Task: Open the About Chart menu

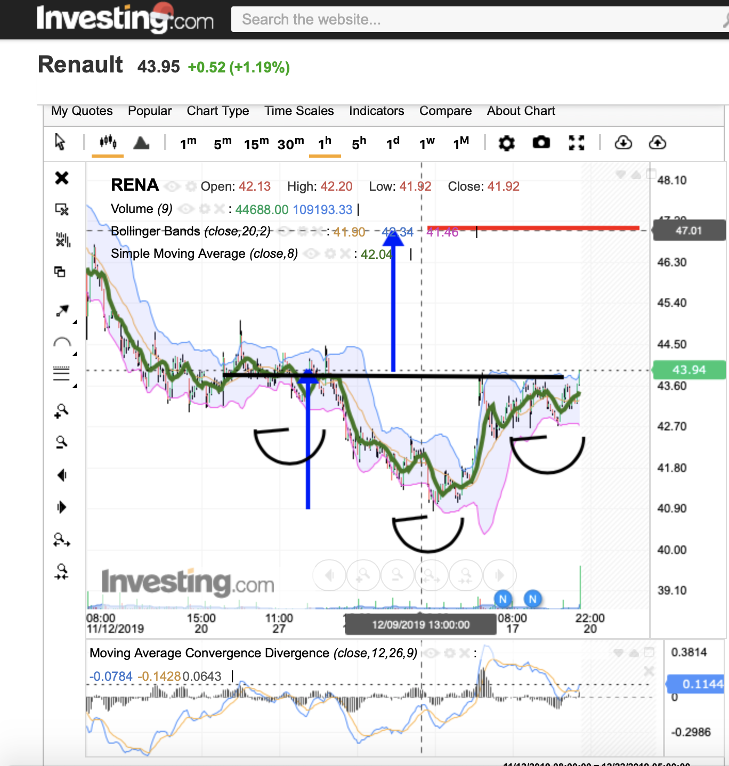Action: (x=521, y=111)
